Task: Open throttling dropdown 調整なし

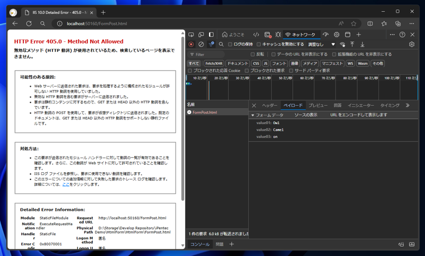Action: [322, 44]
